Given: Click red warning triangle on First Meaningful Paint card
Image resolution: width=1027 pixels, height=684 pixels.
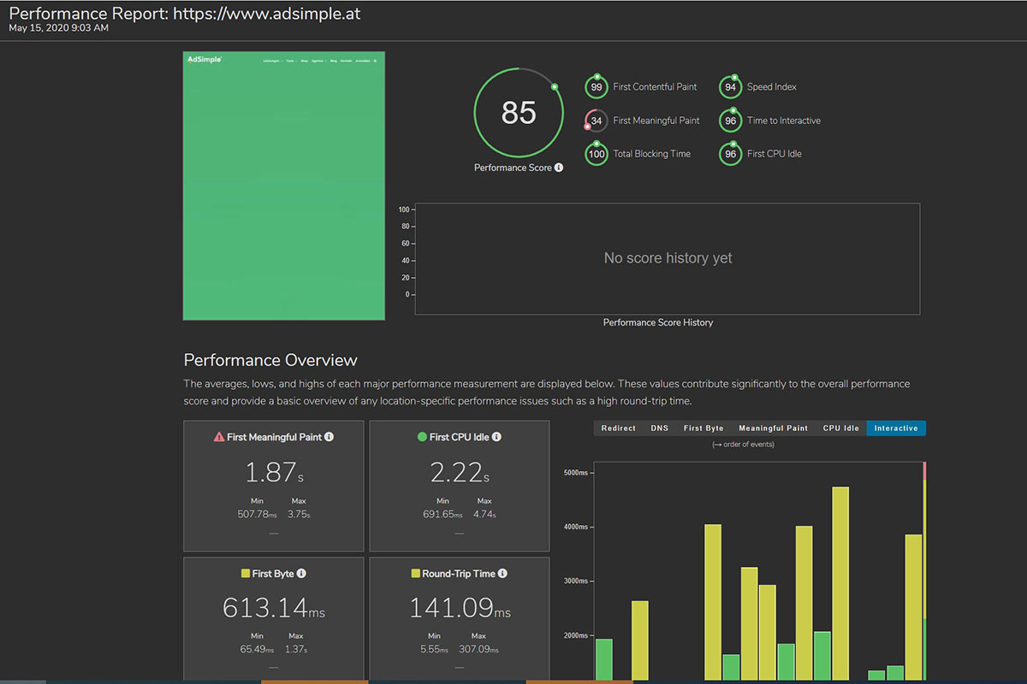Looking at the screenshot, I should coord(219,437).
